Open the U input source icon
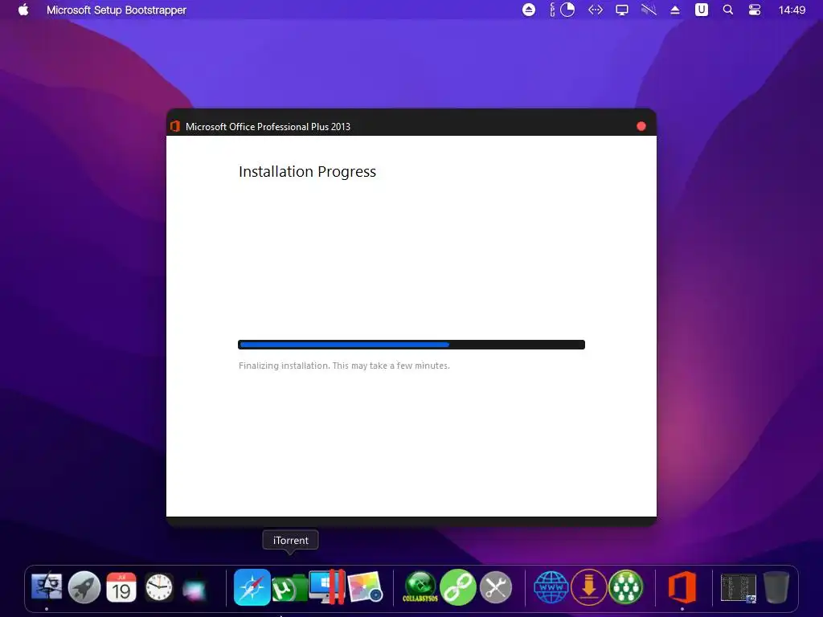Screen dimensions: 823x617 (701, 10)
